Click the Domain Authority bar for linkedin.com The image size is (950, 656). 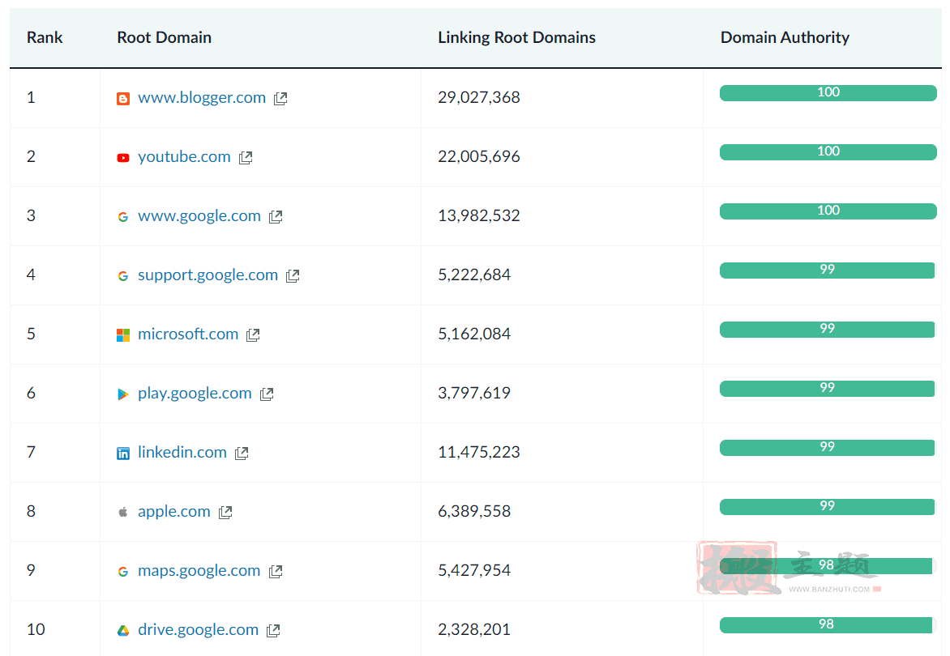coord(827,448)
